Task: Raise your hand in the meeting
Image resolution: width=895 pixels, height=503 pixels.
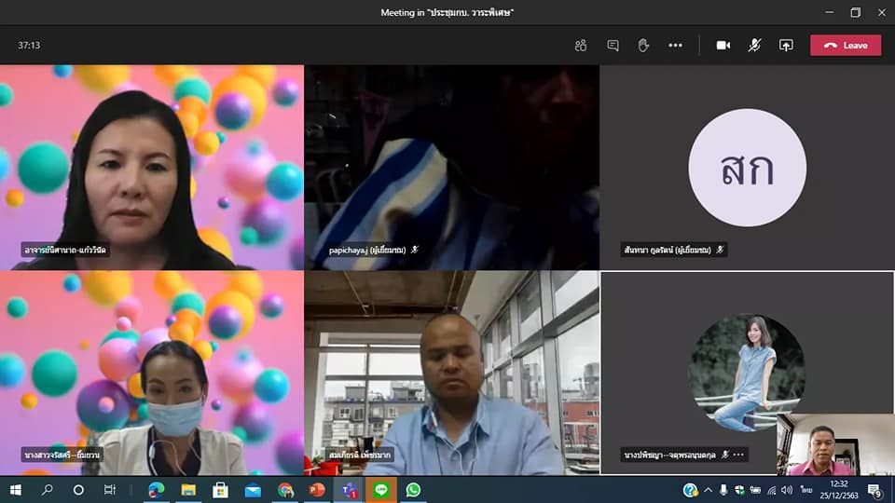Action: pos(643,45)
